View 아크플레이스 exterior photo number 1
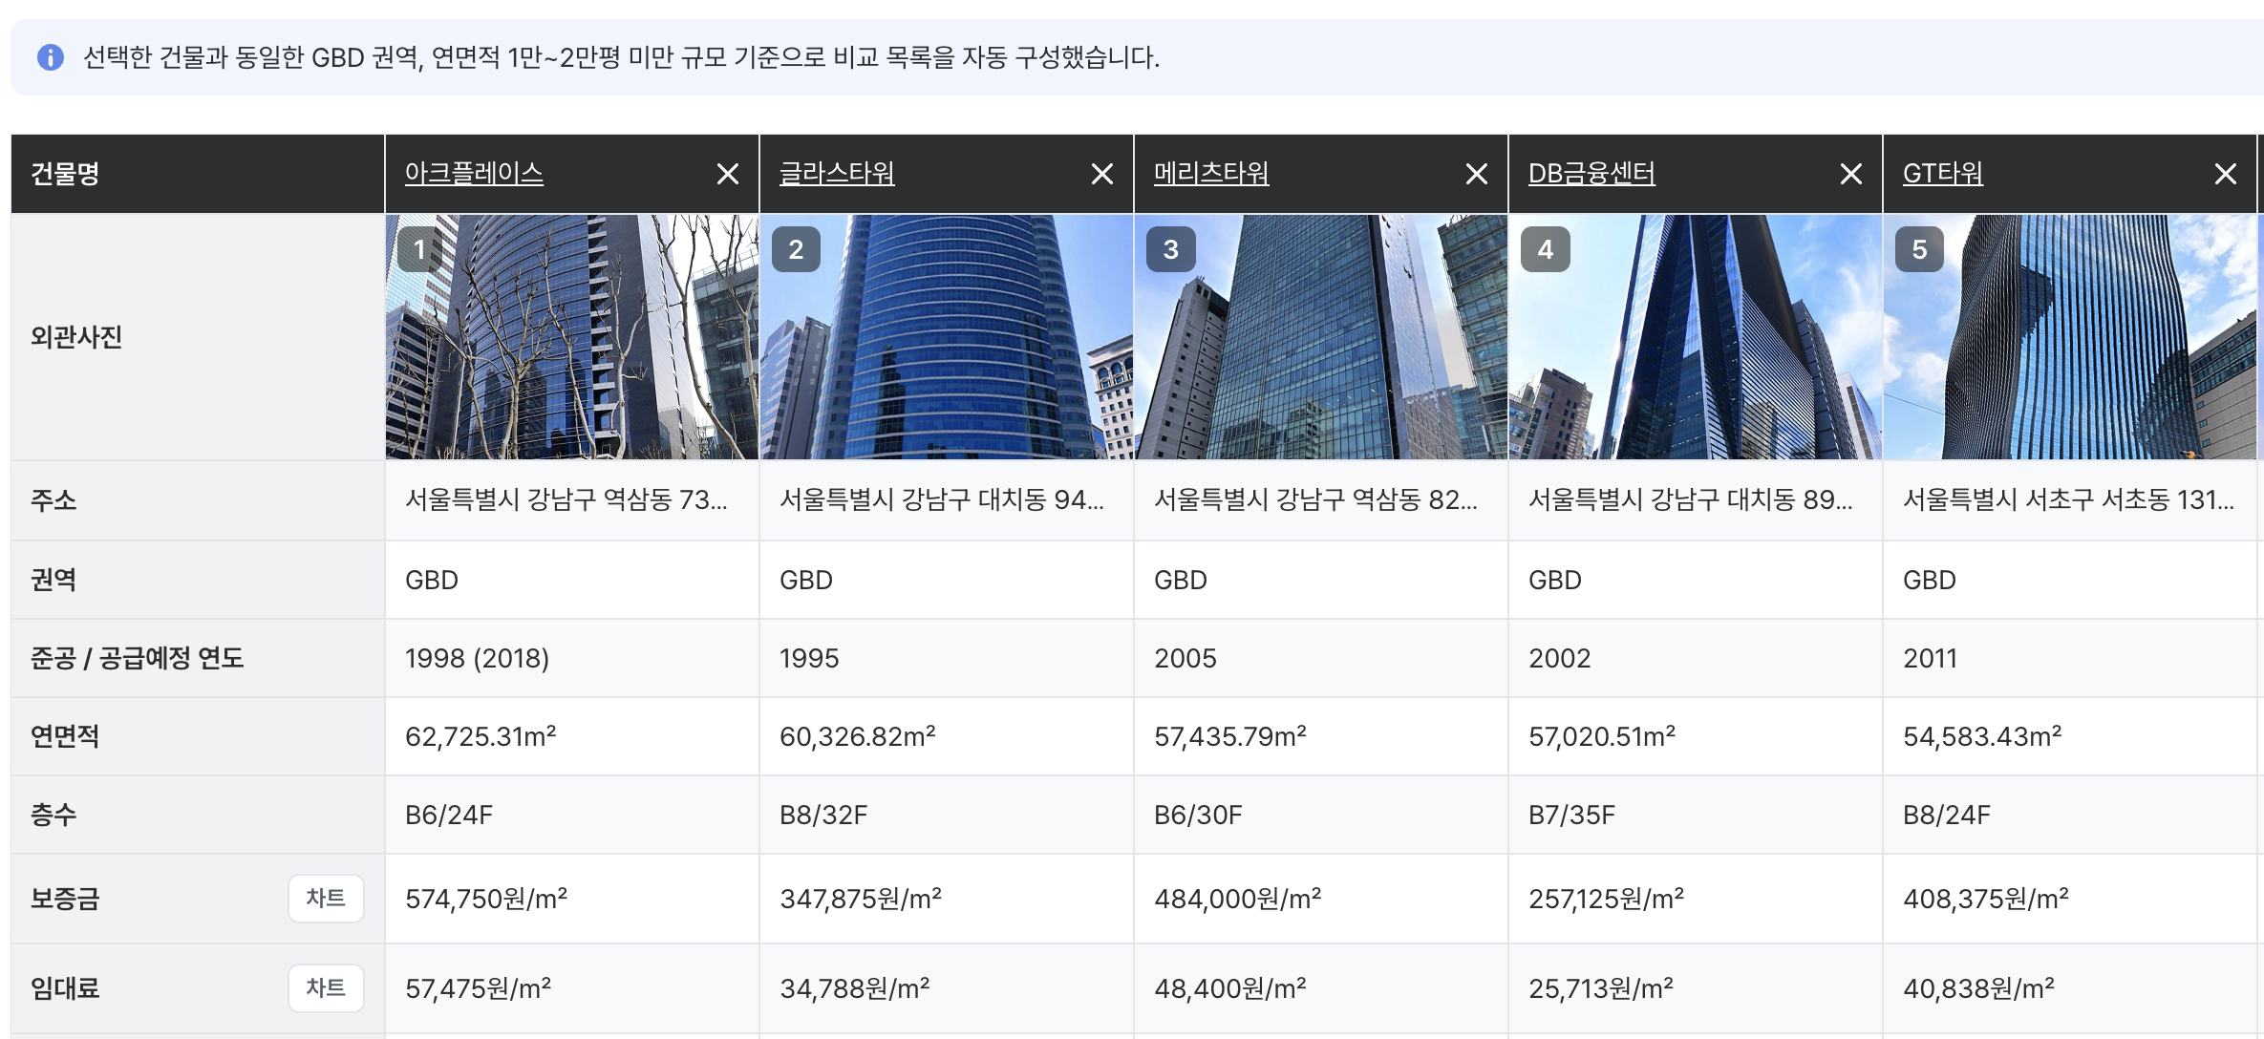This screenshot has width=2264, height=1039. 571,337
